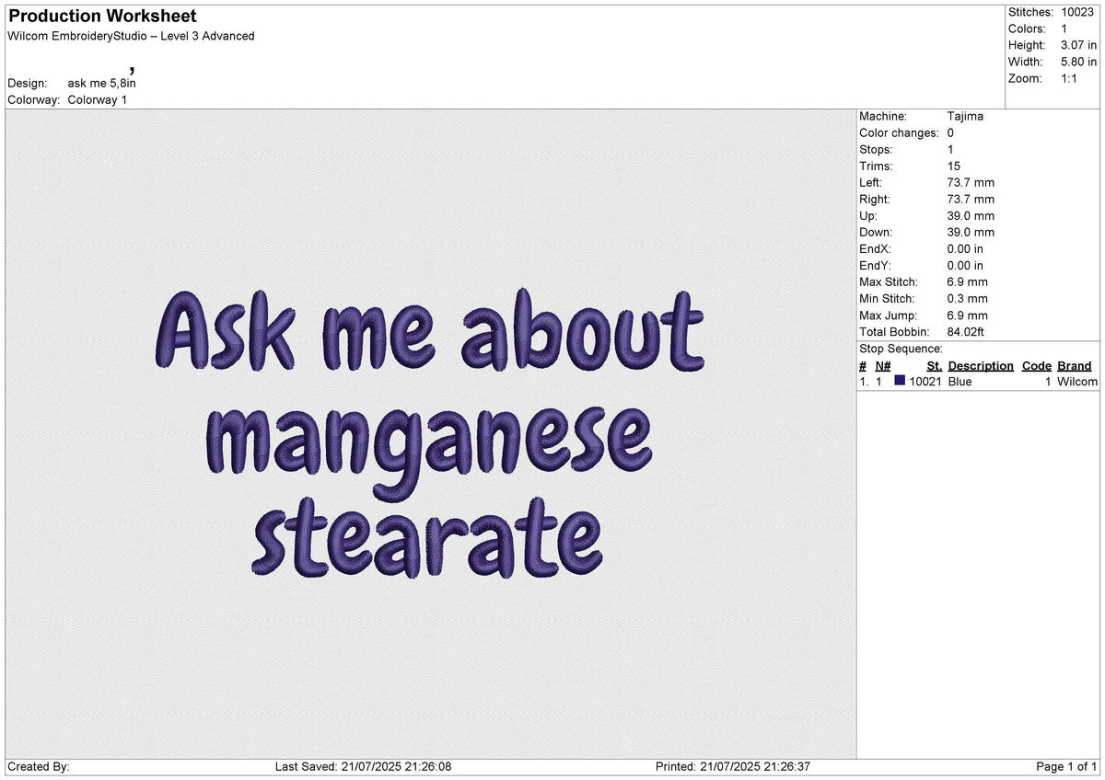Click the Total Bobbin value '84.02ft'
Image resolution: width=1105 pixels, height=780 pixels.
(x=965, y=331)
